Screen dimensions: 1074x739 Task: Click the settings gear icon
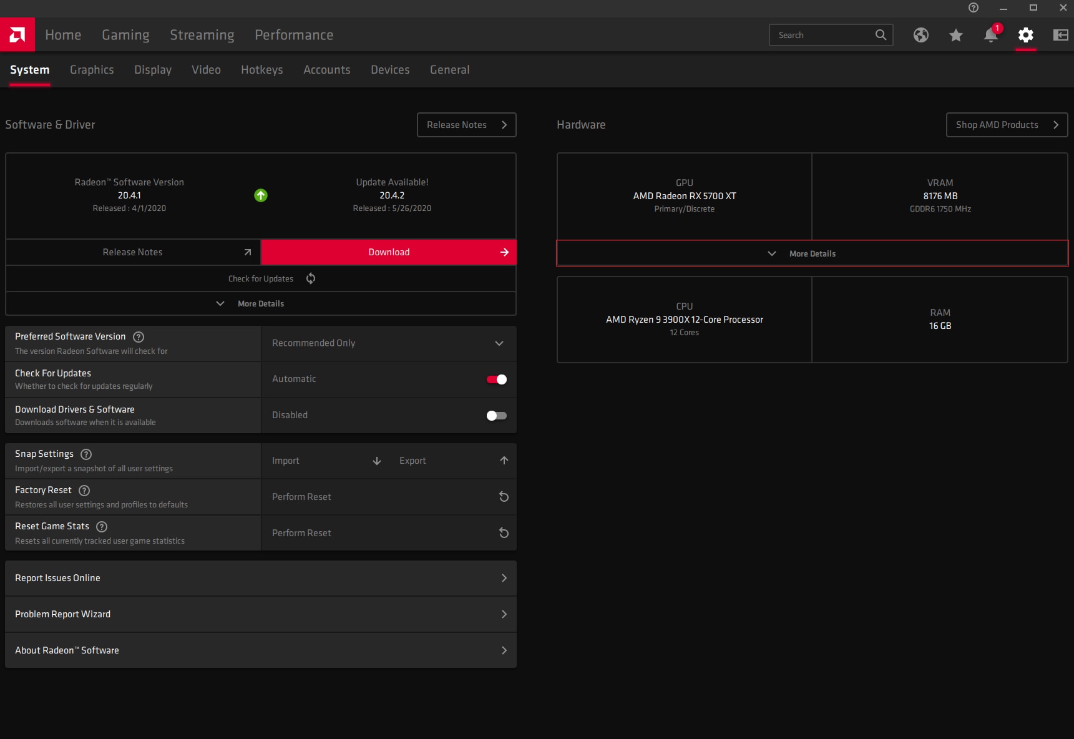1025,35
